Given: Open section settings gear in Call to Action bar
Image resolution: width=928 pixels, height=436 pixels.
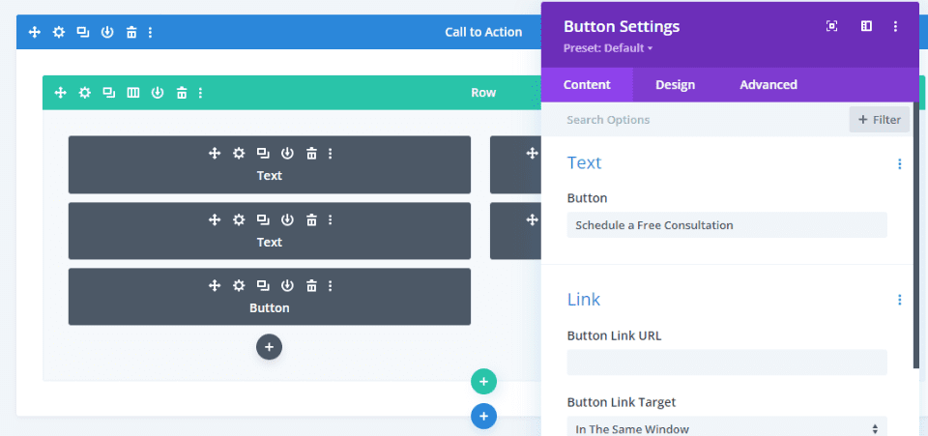Looking at the screenshot, I should click(x=59, y=32).
